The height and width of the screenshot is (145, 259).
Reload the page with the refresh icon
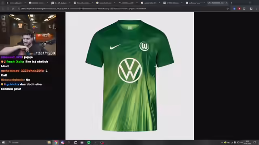click(13, 8)
